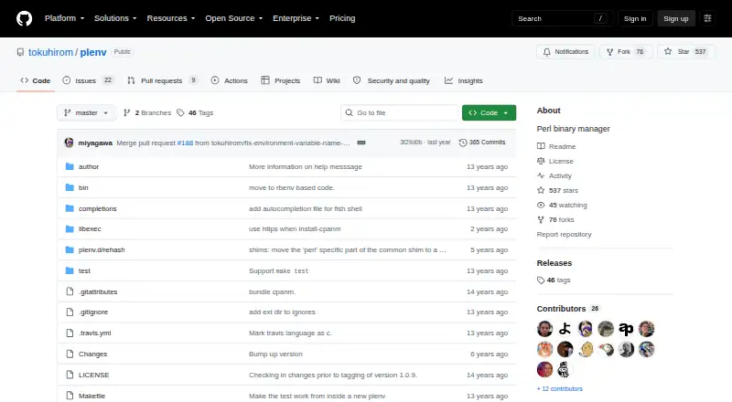Open the Pricing page
The height and width of the screenshot is (402, 732).
pos(342,18)
